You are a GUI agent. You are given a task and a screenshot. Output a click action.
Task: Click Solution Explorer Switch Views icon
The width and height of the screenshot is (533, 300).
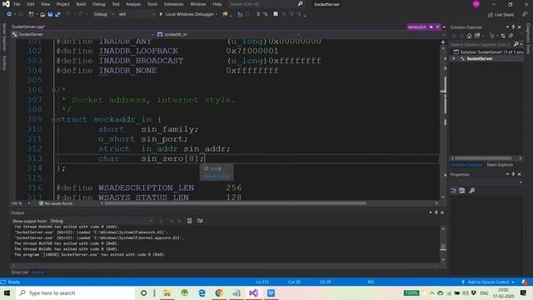(x=477, y=36)
